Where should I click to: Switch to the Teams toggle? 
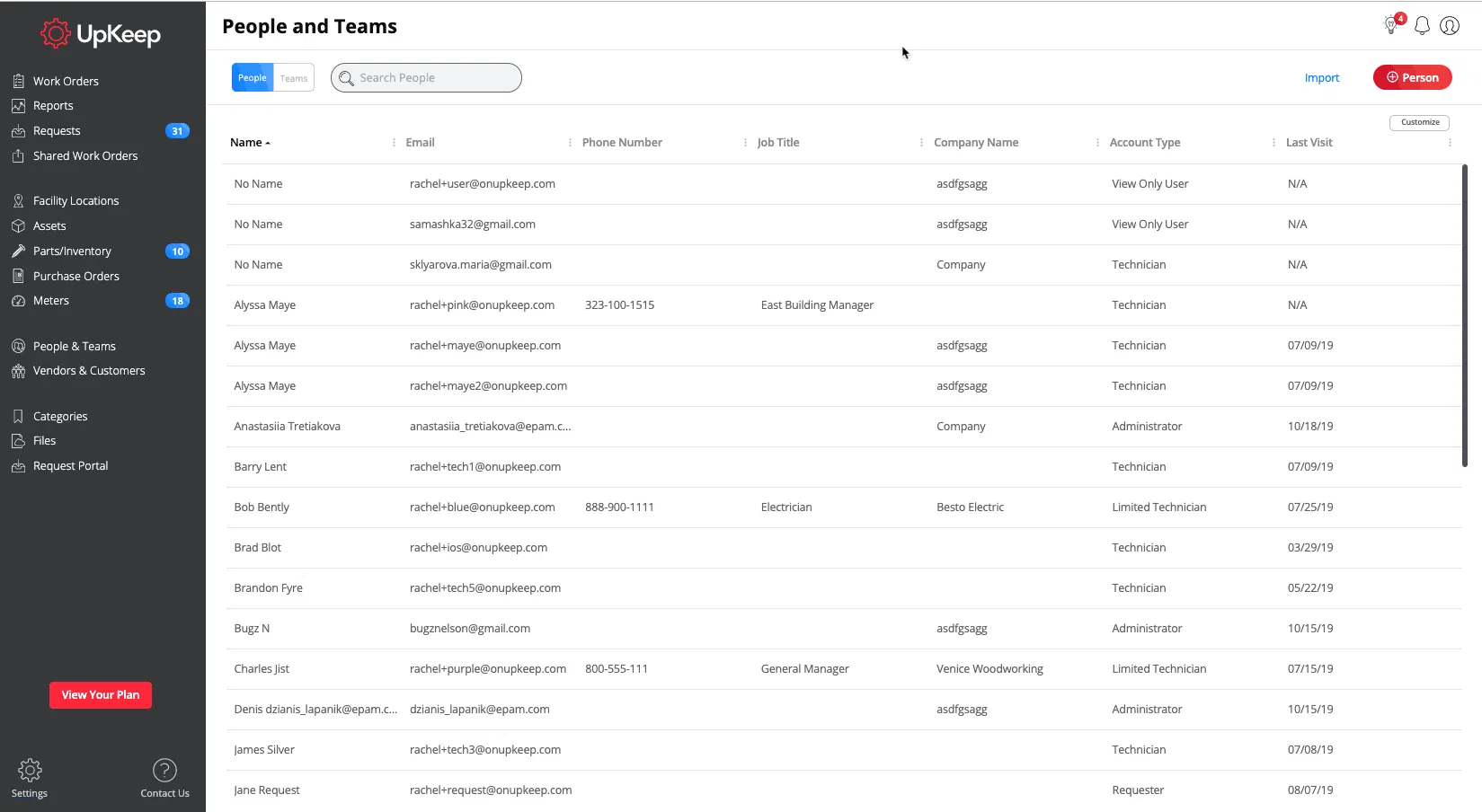(x=294, y=78)
